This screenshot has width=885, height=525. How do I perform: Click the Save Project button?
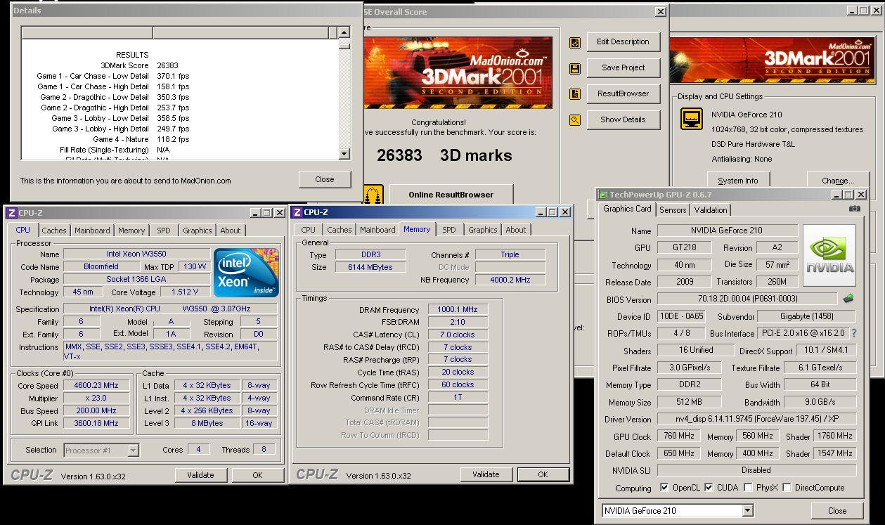click(623, 68)
